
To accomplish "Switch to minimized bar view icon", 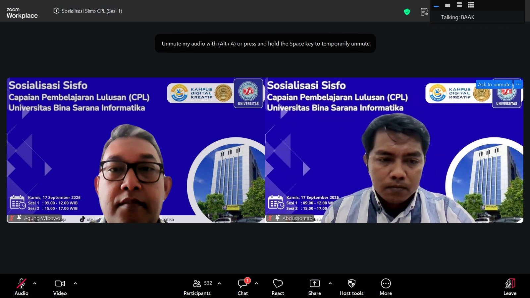I will click(x=436, y=6).
